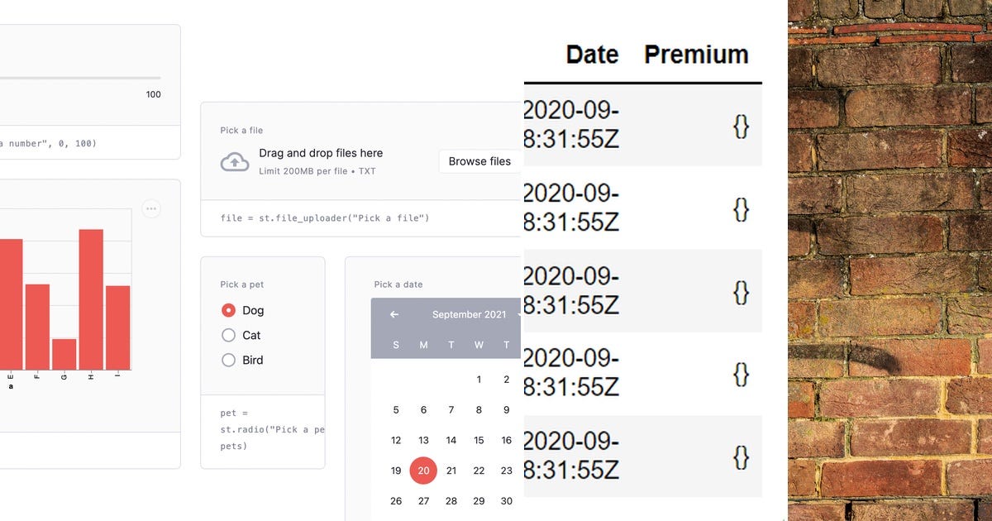The height and width of the screenshot is (521, 992).
Task: Click the tallest chart bar above H
Action: (x=91, y=299)
